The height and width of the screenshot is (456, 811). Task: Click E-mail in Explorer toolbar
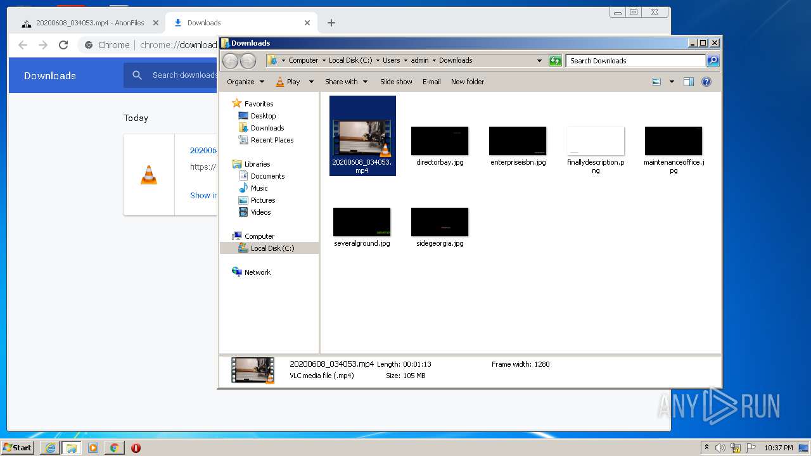click(x=431, y=82)
